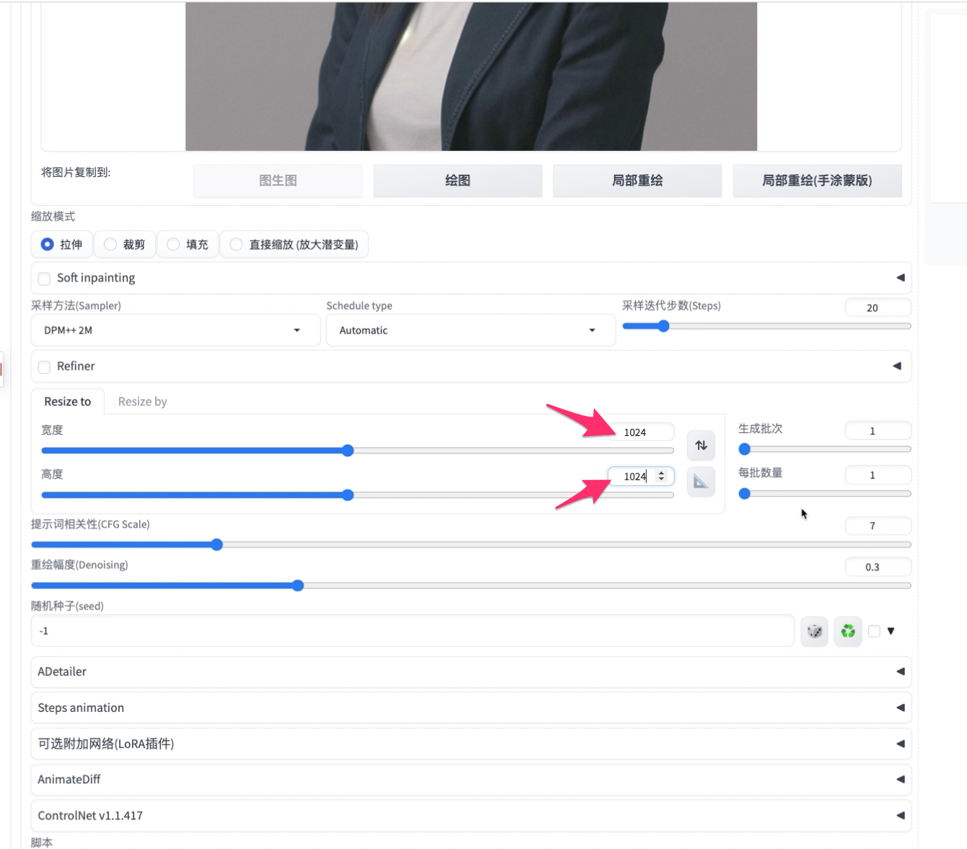Click the Denoising value field
The width and height of the screenshot is (967, 849).
pos(878,567)
